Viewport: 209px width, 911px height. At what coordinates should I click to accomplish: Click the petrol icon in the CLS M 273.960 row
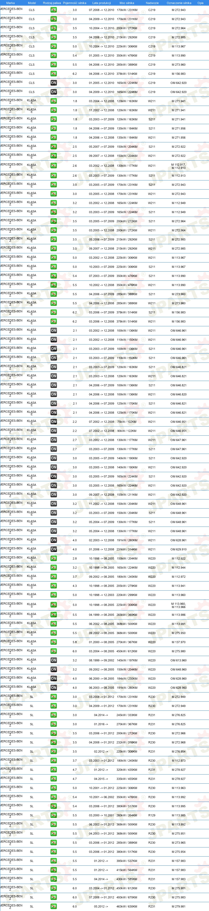(53, 65)
